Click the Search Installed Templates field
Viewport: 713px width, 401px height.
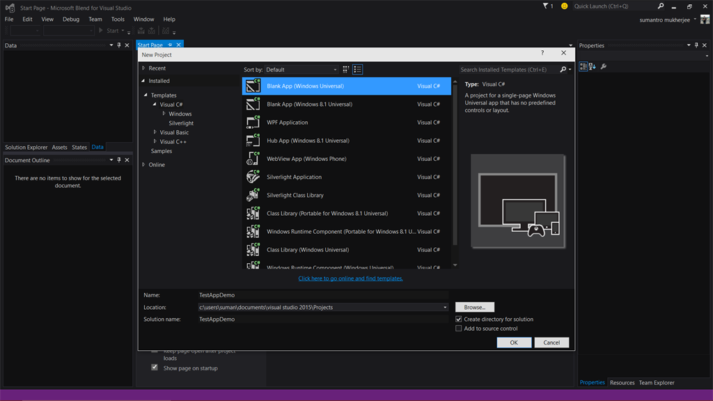tap(509, 70)
